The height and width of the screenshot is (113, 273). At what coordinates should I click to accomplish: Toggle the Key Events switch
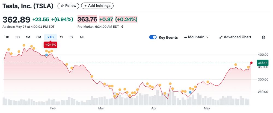[x=153, y=37]
